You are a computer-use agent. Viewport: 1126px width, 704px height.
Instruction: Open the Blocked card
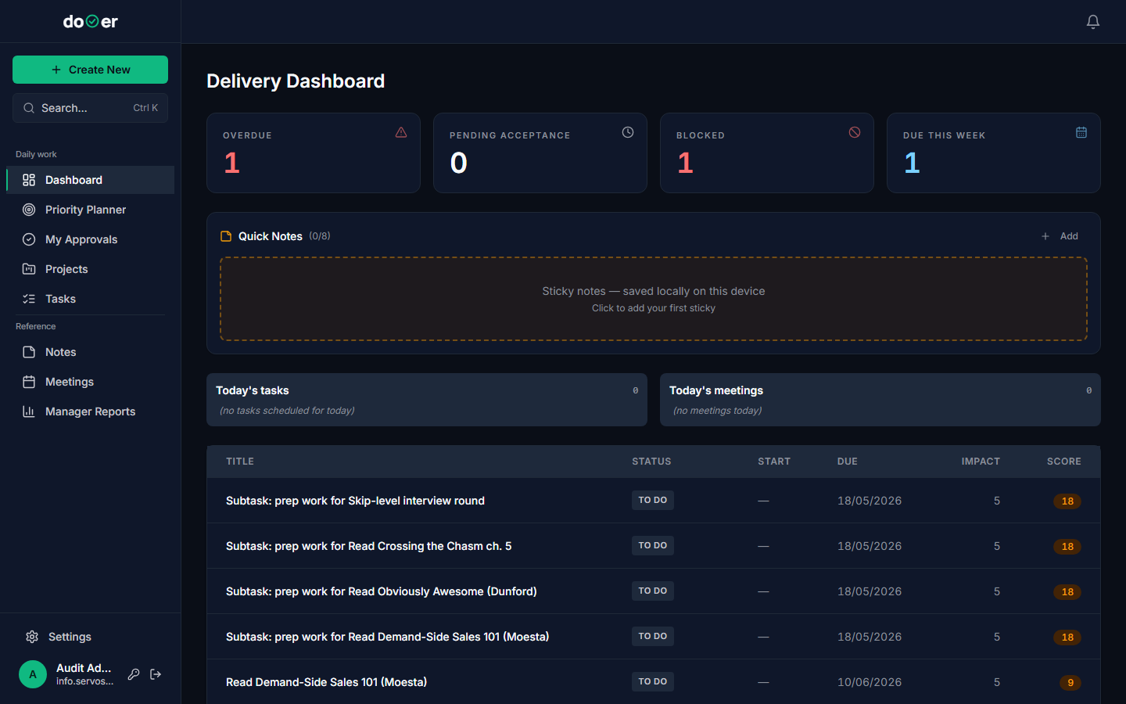tap(767, 153)
